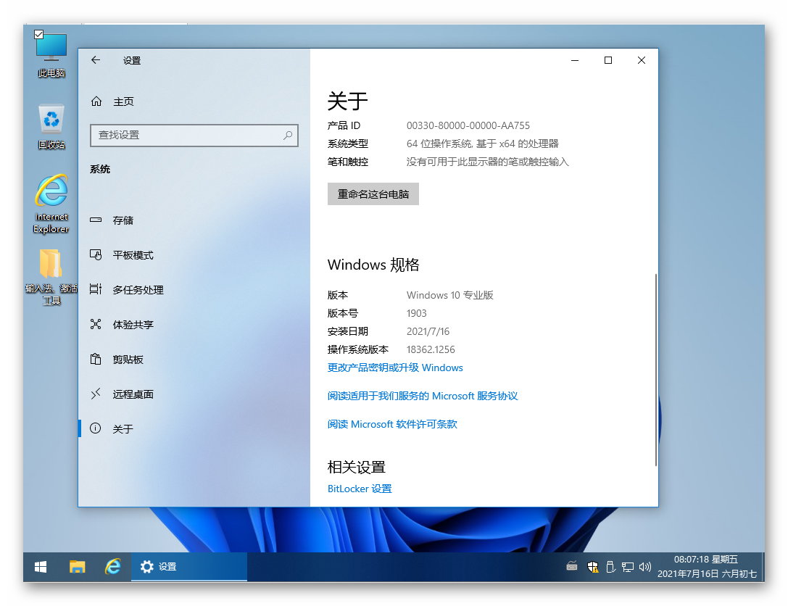Viewport: 788px width, 606px height.
Task: Select the 存储 storage icon
Action: 96,220
